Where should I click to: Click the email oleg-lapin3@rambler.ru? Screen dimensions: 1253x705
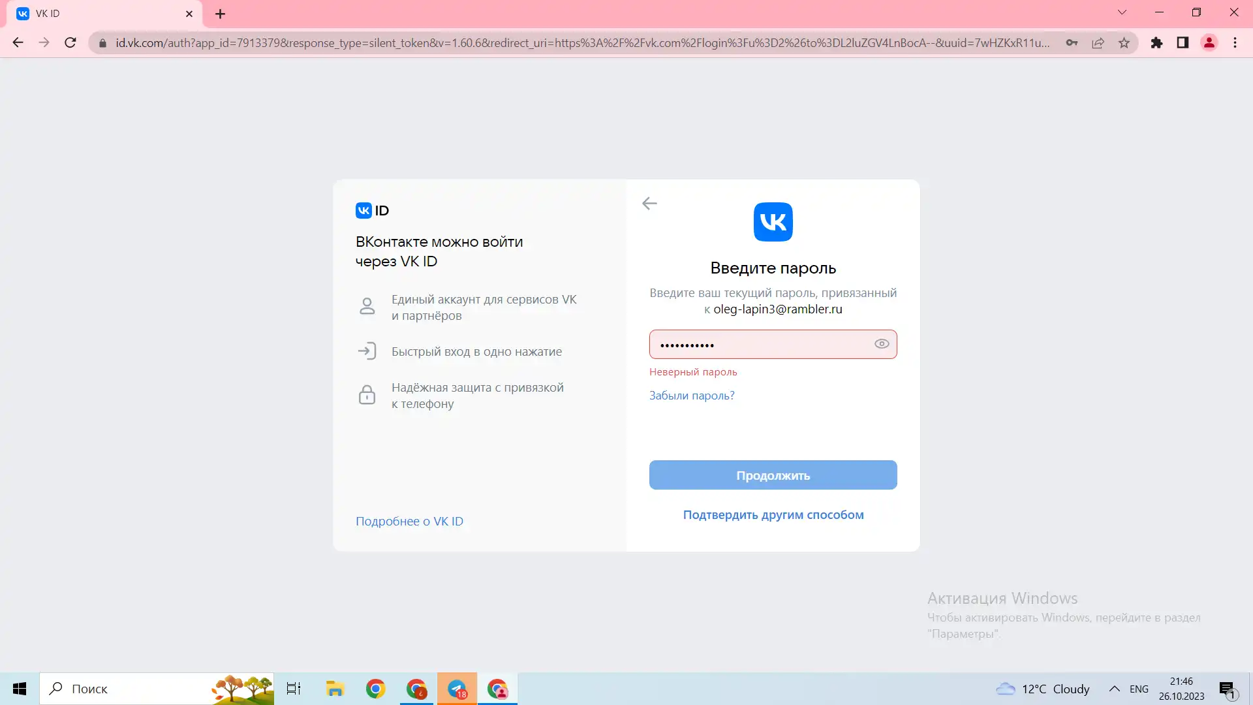coord(778,309)
